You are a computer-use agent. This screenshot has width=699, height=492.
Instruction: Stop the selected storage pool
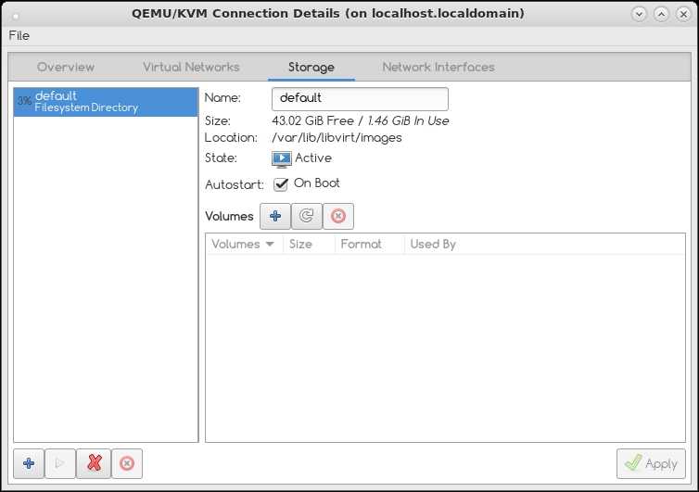[x=127, y=463]
